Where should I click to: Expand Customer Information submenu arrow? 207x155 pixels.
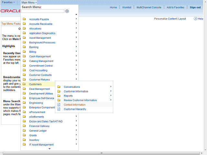(x=111, y=91)
